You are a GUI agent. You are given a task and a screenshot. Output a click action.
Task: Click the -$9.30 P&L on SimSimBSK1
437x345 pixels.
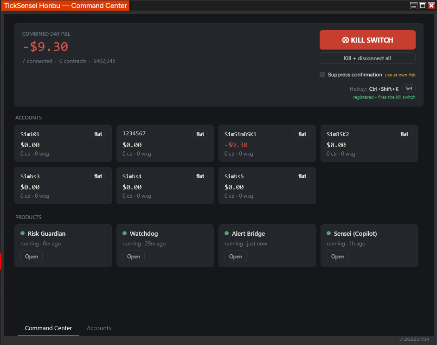pos(236,145)
